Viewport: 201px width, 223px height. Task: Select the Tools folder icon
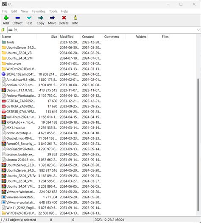[x=4, y=42]
